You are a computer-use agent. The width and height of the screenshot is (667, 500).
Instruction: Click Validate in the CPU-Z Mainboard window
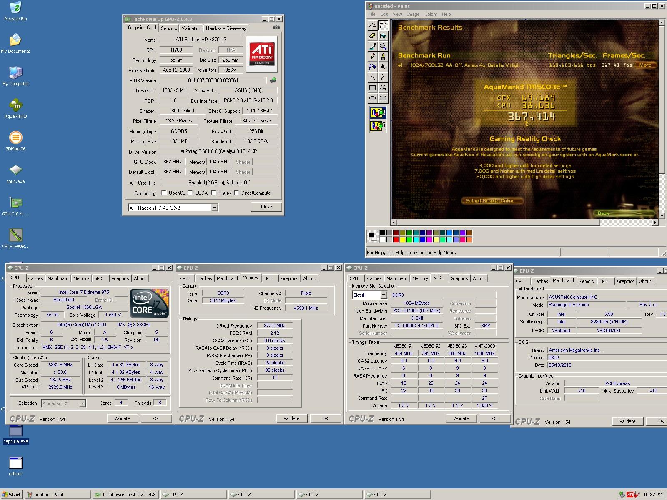pyautogui.click(x=627, y=421)
